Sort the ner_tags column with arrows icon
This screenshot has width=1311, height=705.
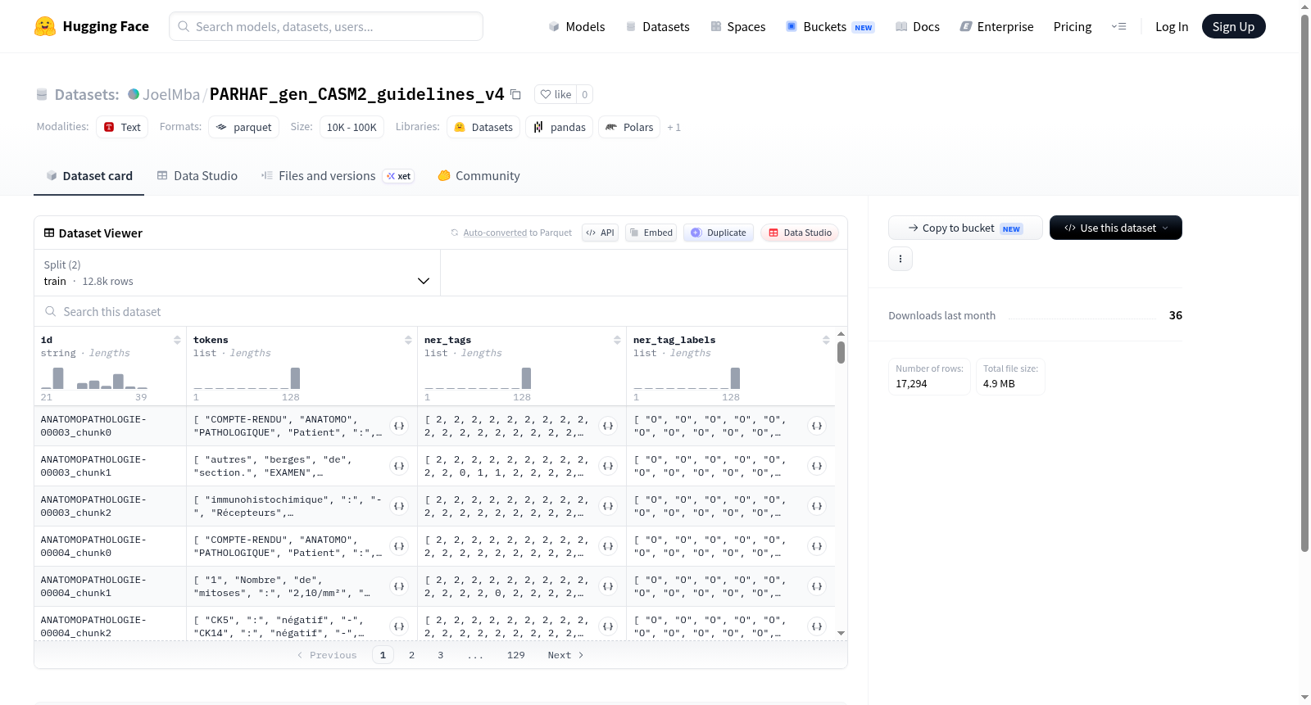pyautogui.click(x=617, y=340)
